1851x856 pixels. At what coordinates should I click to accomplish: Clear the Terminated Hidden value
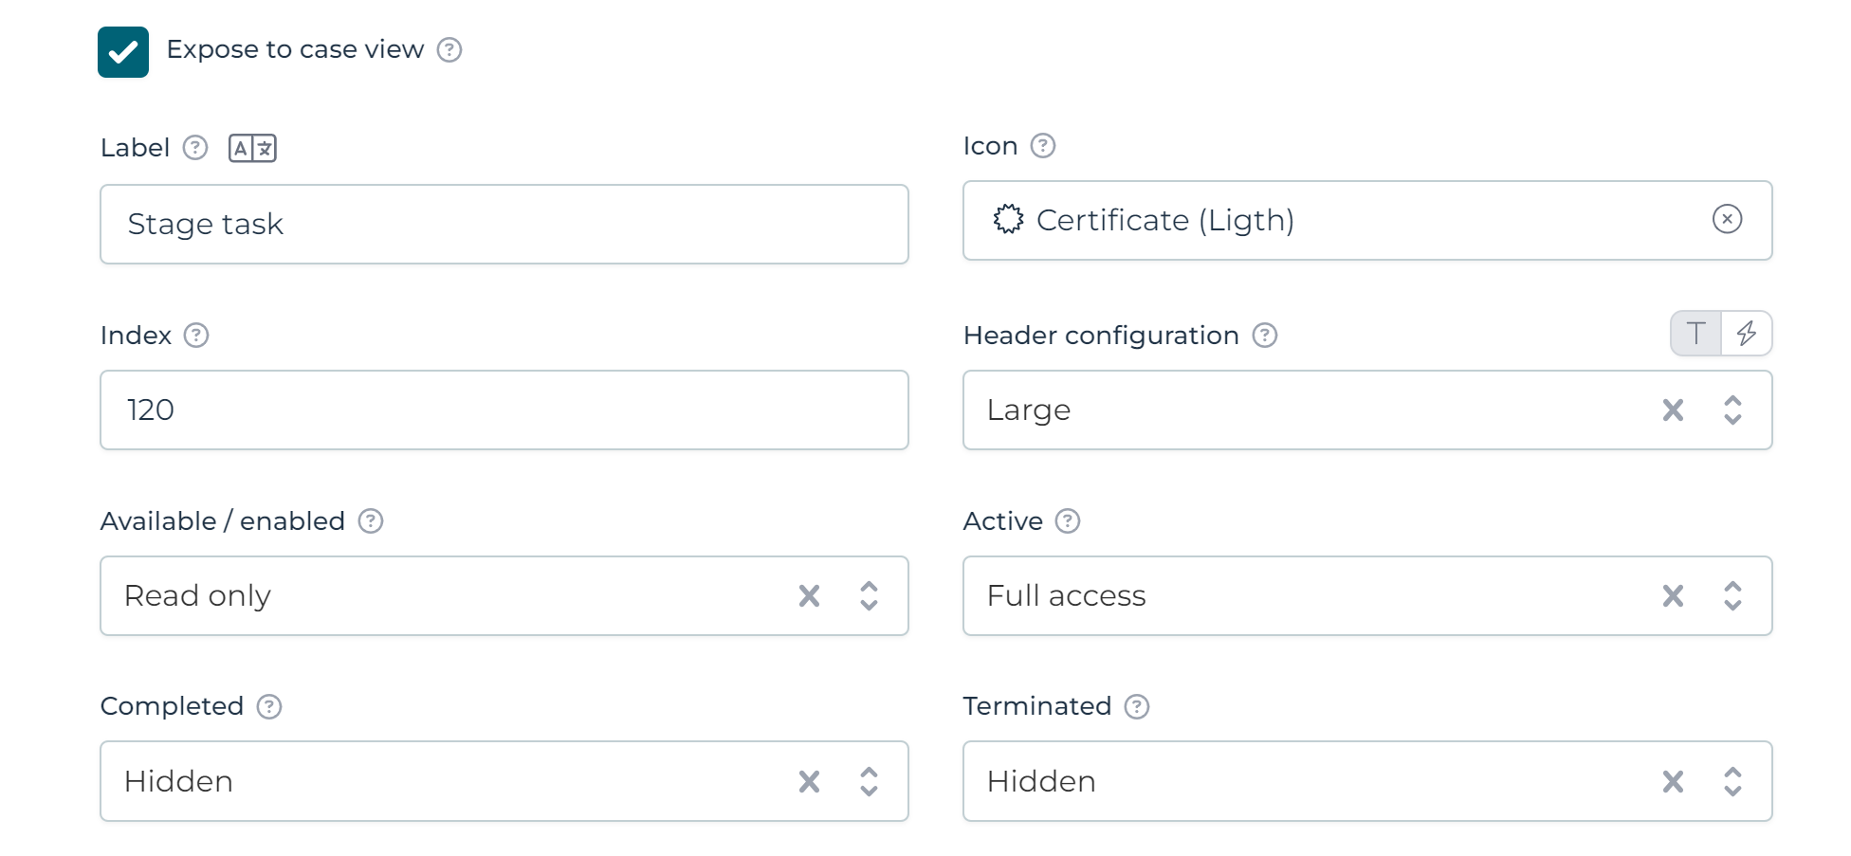point(1673,782)
